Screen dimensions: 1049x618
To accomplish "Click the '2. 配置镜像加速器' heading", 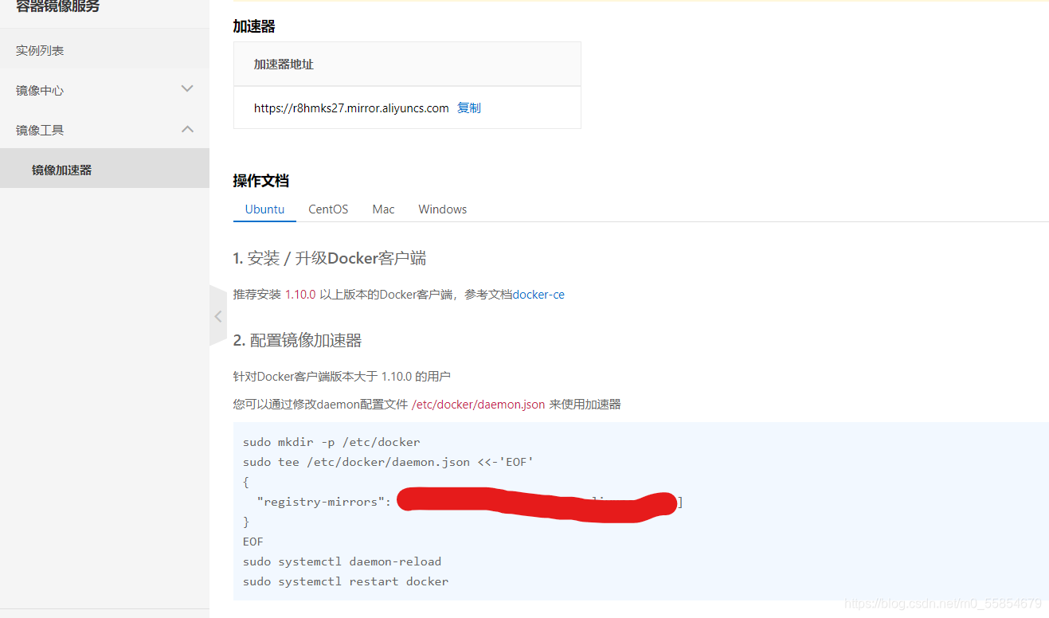I will click(x=297, y=340).
